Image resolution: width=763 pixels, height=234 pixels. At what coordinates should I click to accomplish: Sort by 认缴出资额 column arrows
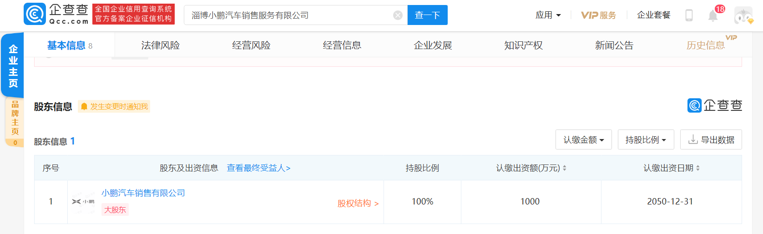click(x=565, y=168)
